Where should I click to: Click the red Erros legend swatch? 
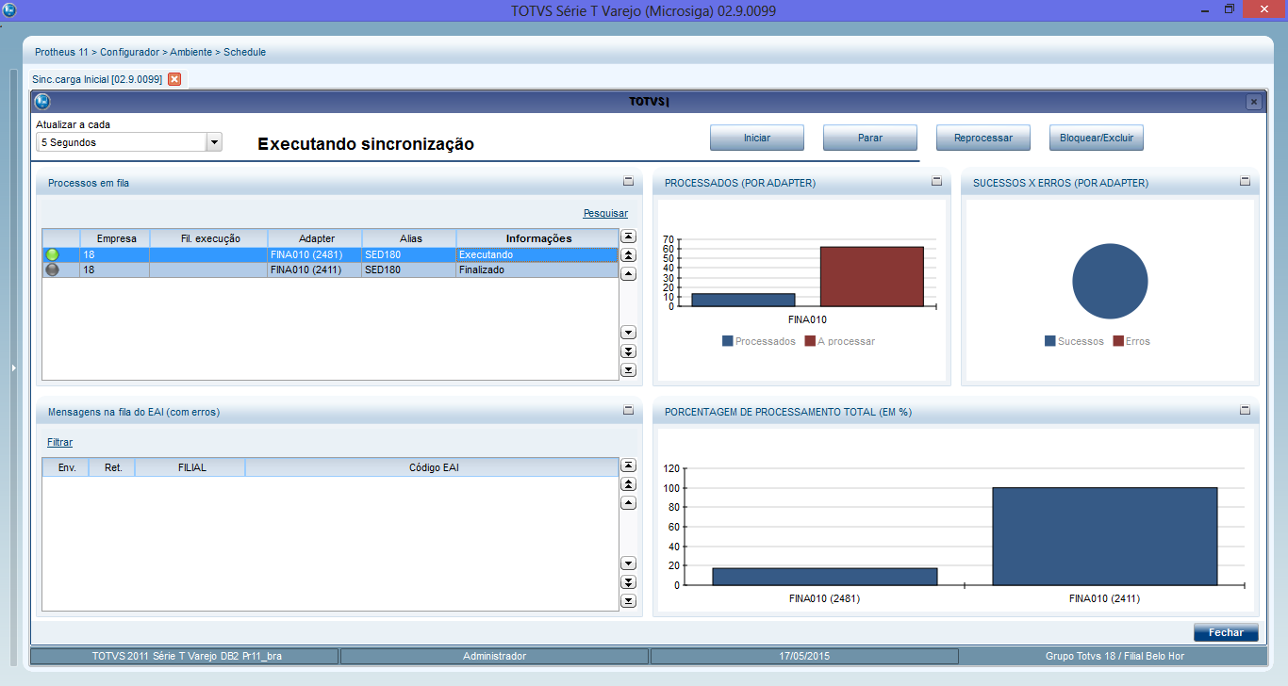(x=1118, y=341)
